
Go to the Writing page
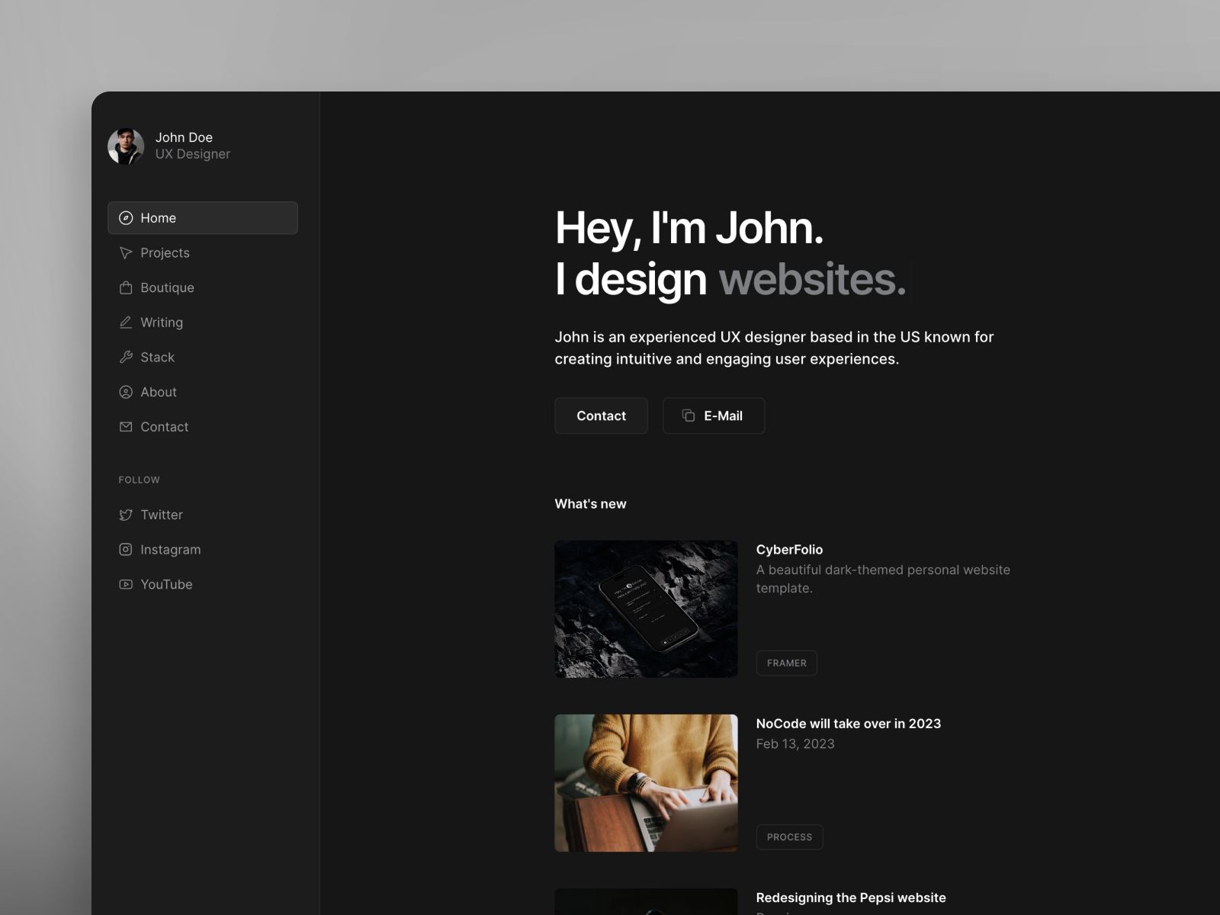click(x=162, y=323)
